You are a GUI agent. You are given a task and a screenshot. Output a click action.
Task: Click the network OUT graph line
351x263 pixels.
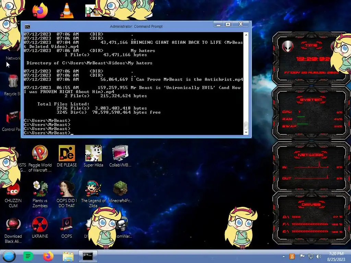pyautogui.click(x=311, y=177)
